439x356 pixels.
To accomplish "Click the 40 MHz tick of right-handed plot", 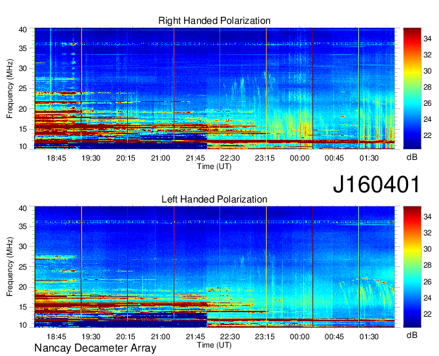I will click(23, 30).
